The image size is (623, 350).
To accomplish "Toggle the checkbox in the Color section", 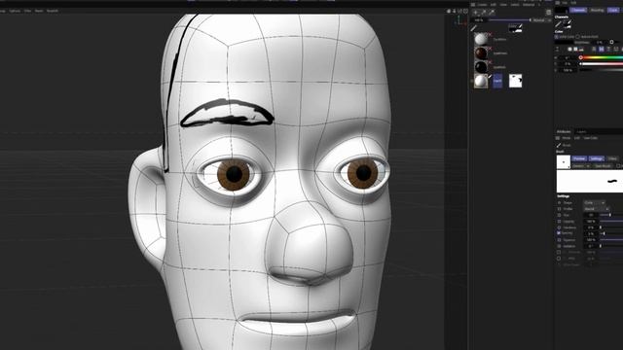I will point(556,37).
